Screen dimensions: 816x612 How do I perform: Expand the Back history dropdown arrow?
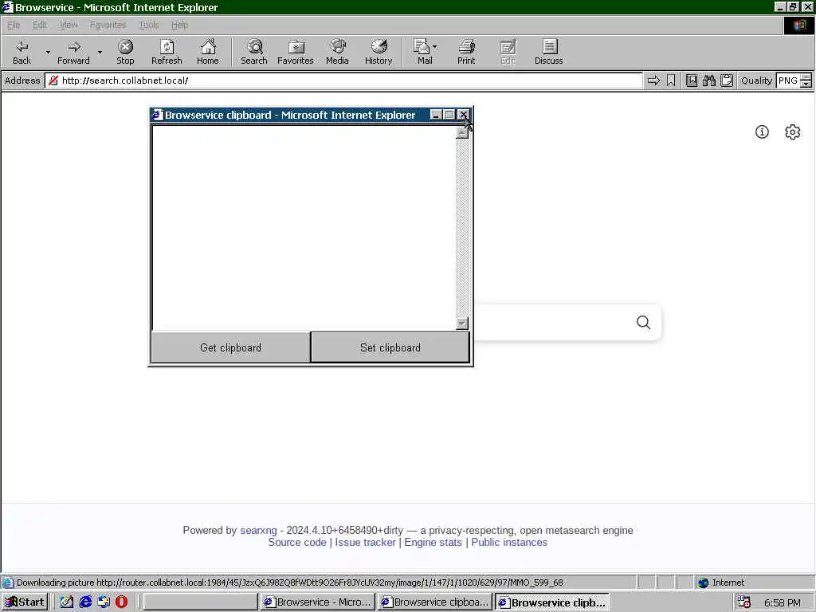[48, 52]
